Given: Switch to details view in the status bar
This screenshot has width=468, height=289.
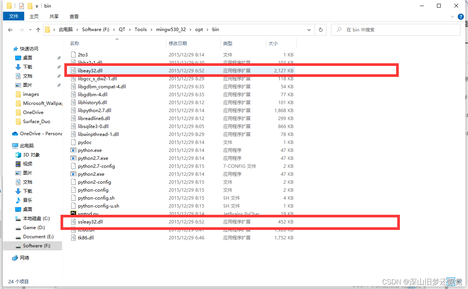Looking at the screenshot, I should [x=451, y=281].
